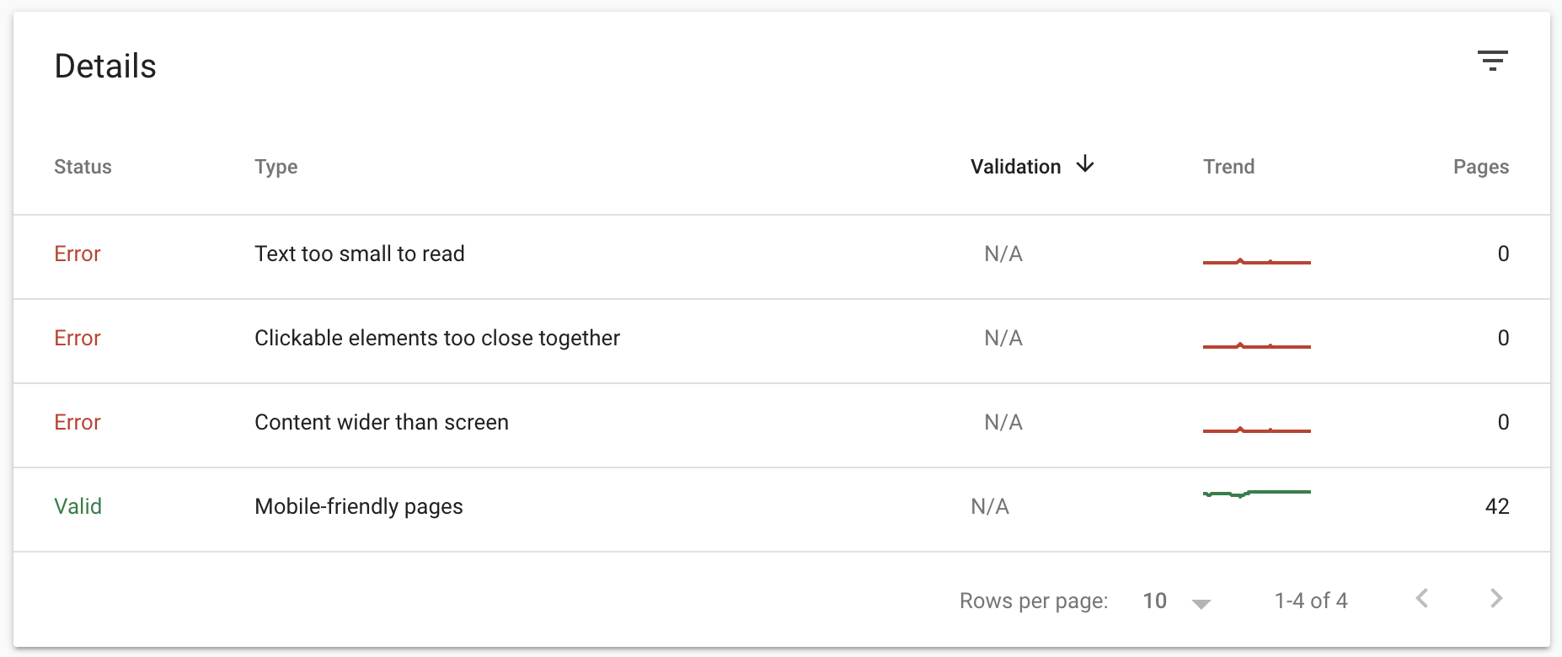This screenshot has height=657, width=1562.
Task: Select the Valid status label
Action: (x=78, y=506)
